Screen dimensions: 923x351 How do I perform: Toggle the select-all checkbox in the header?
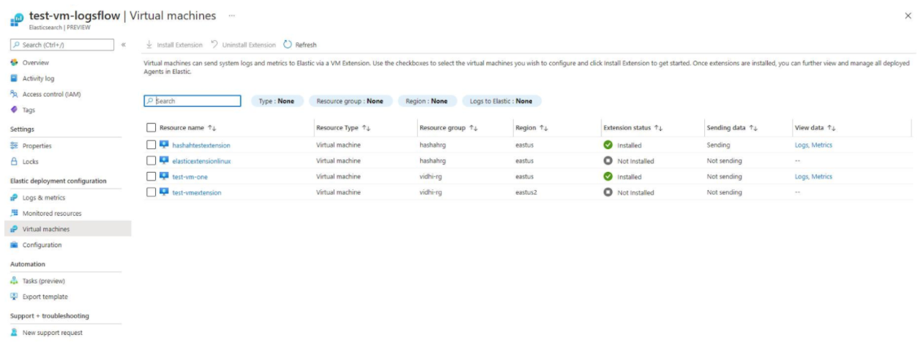click(x=152, y=128)
